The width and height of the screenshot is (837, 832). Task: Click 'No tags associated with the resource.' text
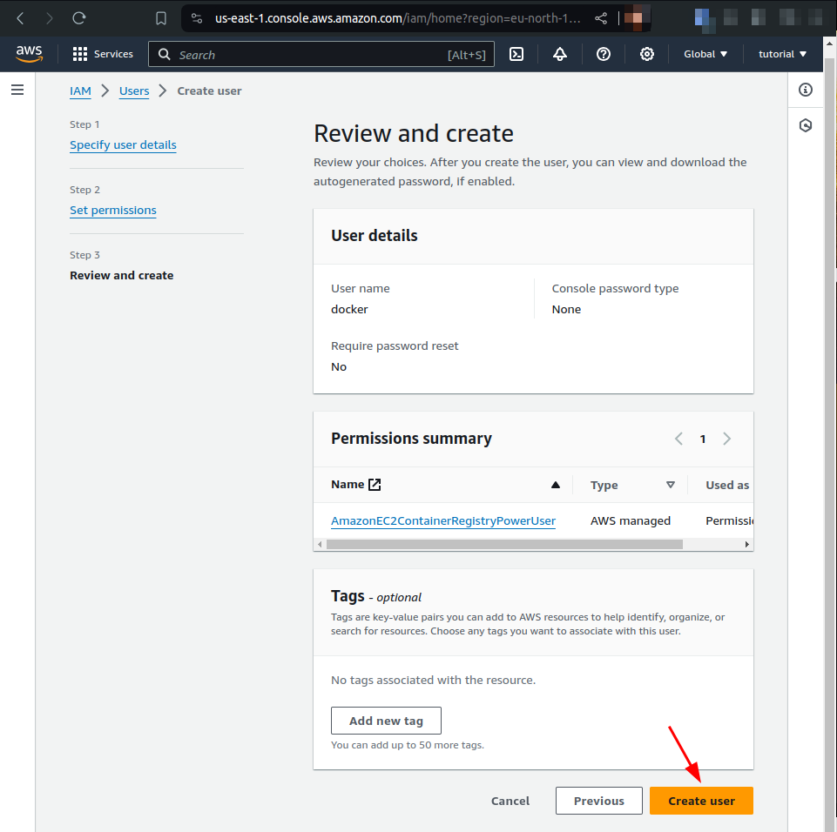[x=434, y=680]
